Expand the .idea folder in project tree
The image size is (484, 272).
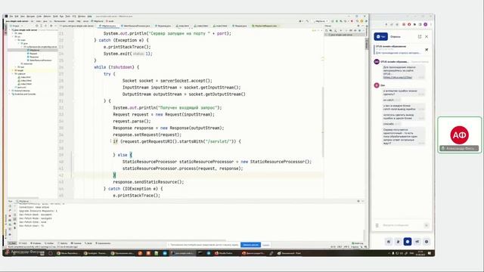[x=13, y=33]
